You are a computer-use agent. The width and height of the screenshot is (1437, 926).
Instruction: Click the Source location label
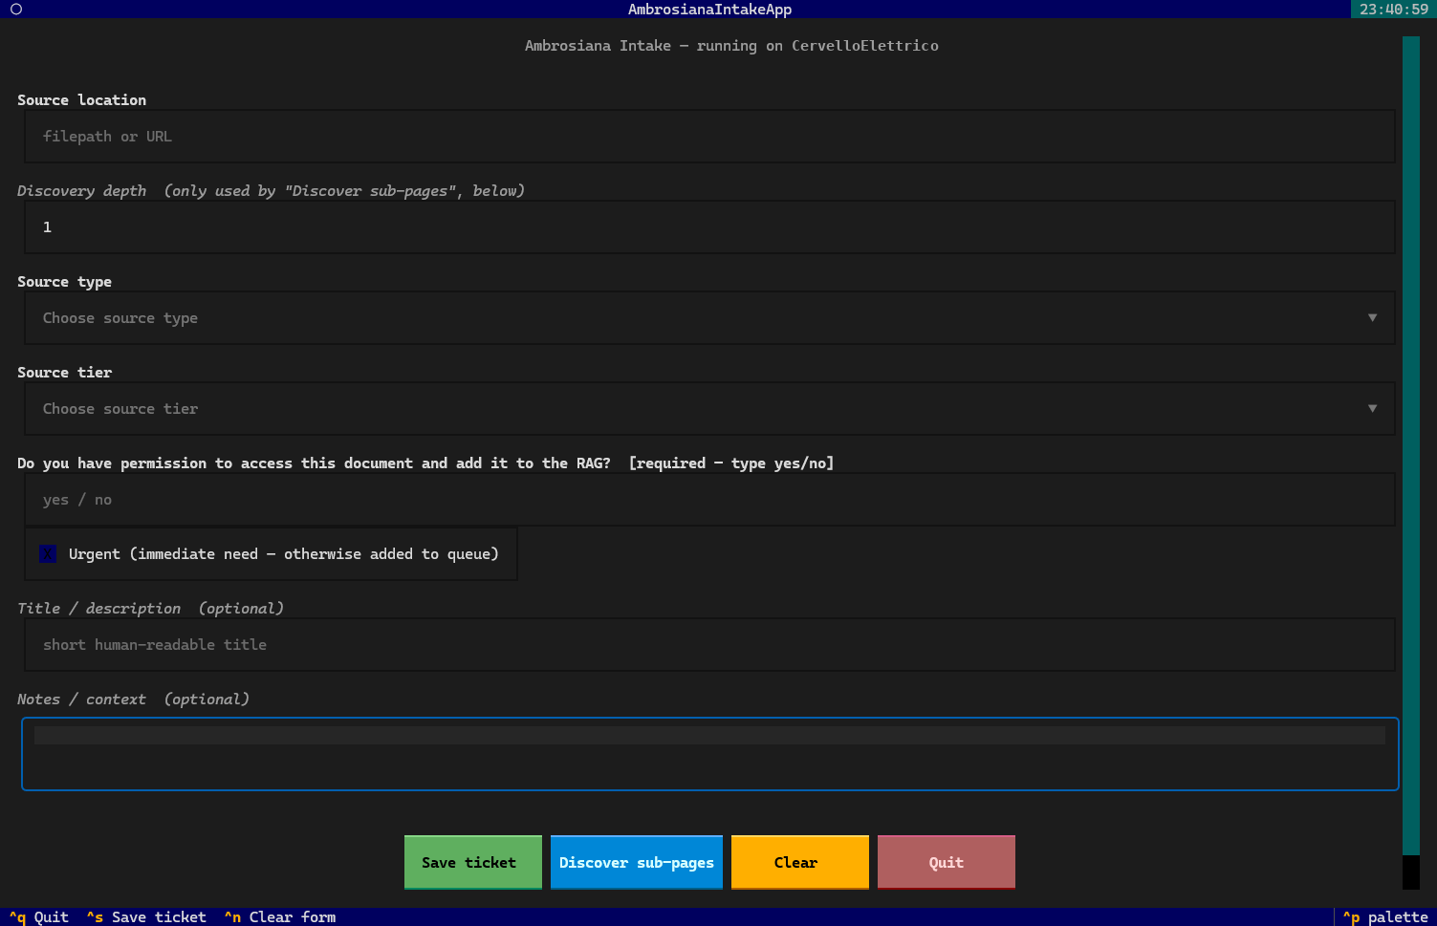tap(82, 100)
